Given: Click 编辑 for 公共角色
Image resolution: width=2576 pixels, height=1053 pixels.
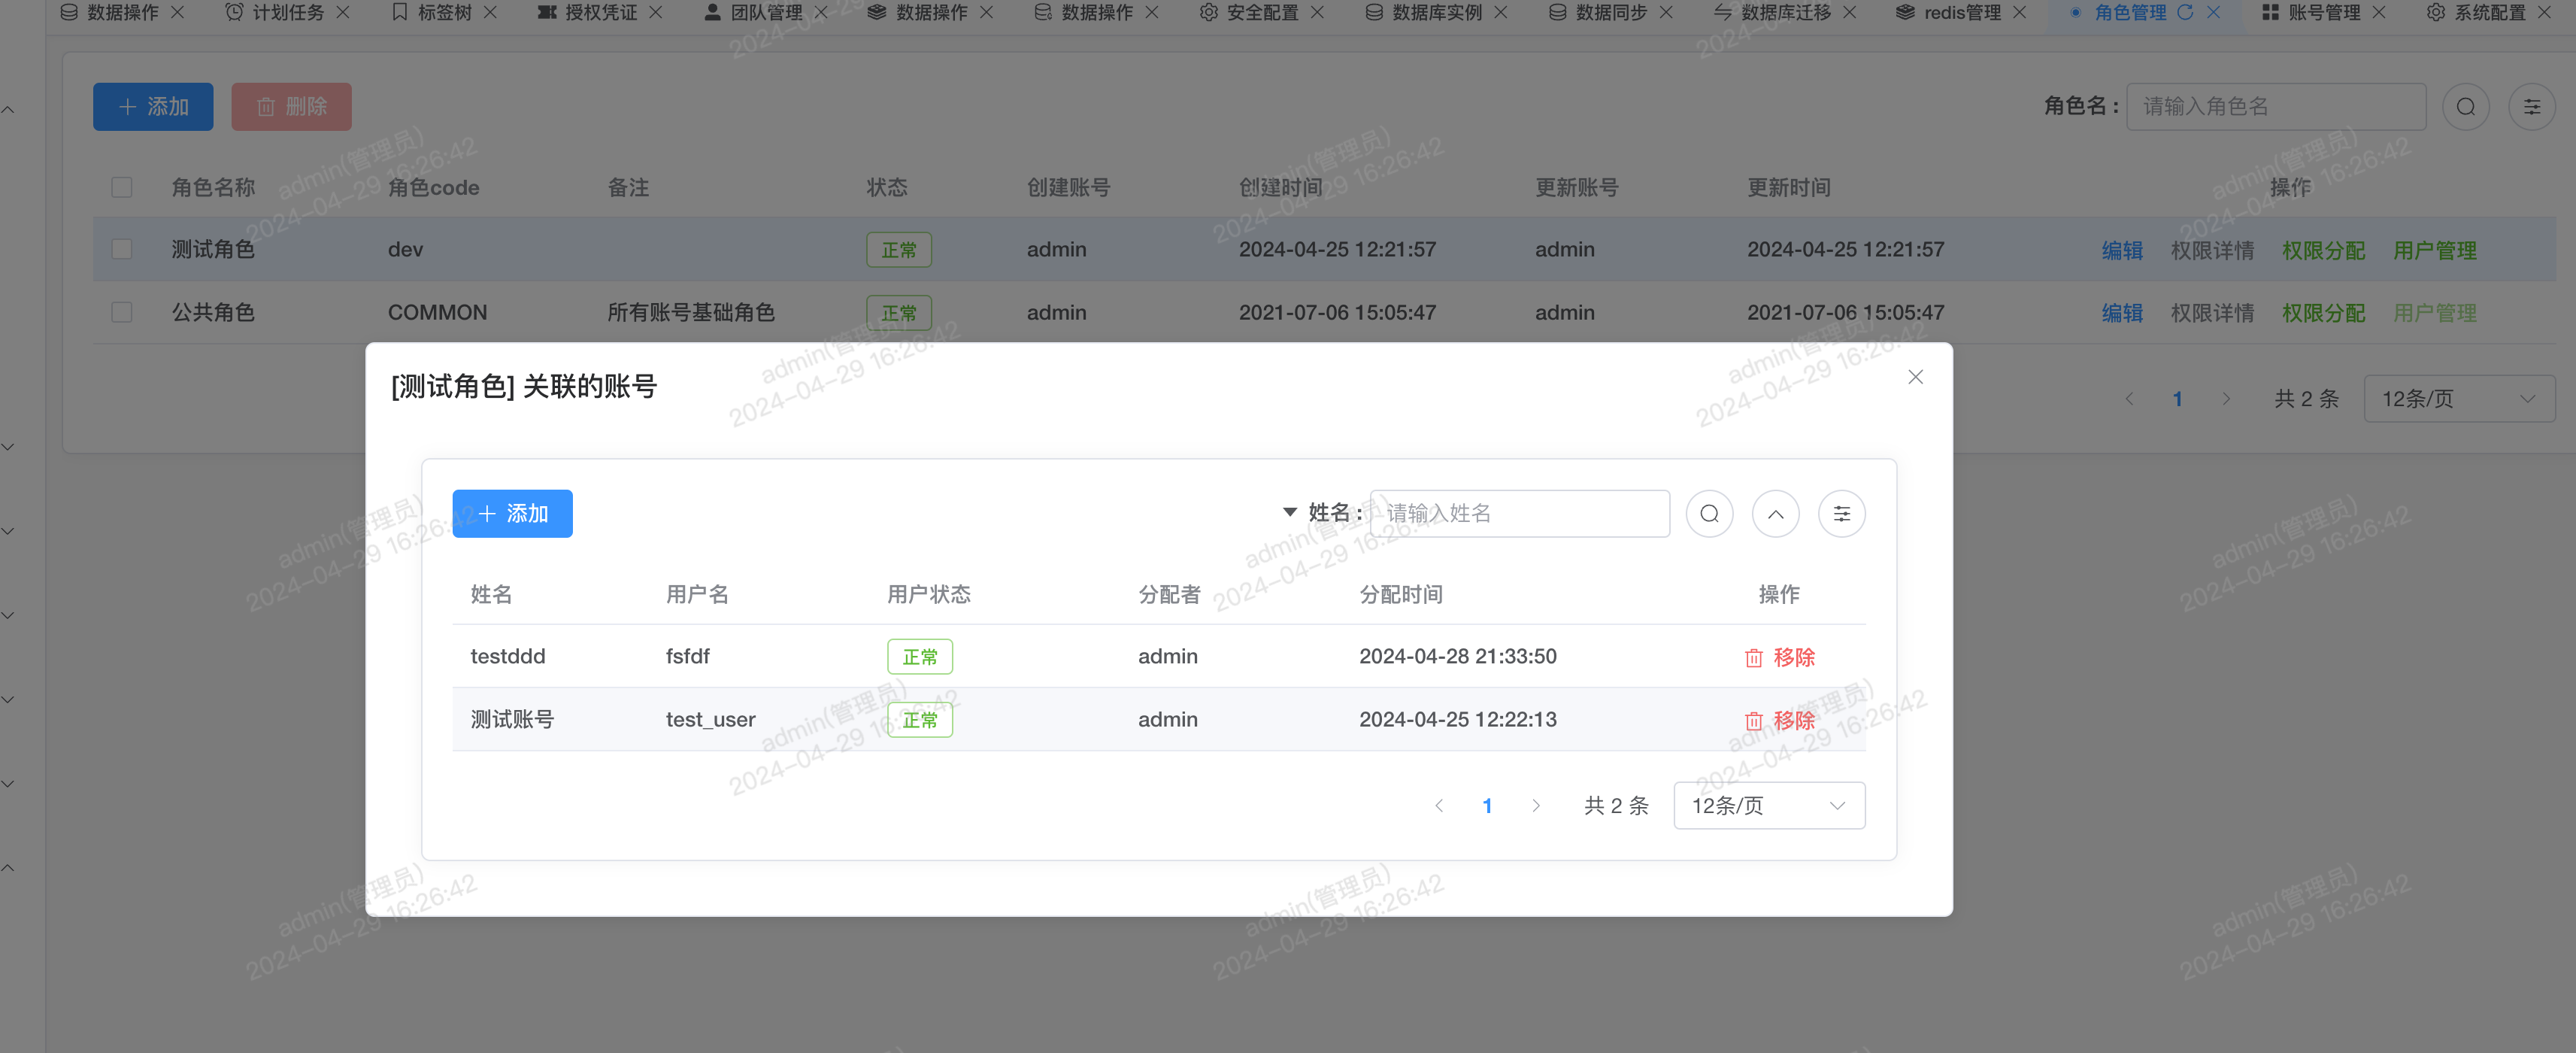Looking at the screenshot, I should (x=2122, y=314).
